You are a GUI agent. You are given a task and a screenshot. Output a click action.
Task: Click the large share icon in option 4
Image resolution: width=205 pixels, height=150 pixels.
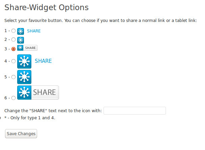[24, 61]
